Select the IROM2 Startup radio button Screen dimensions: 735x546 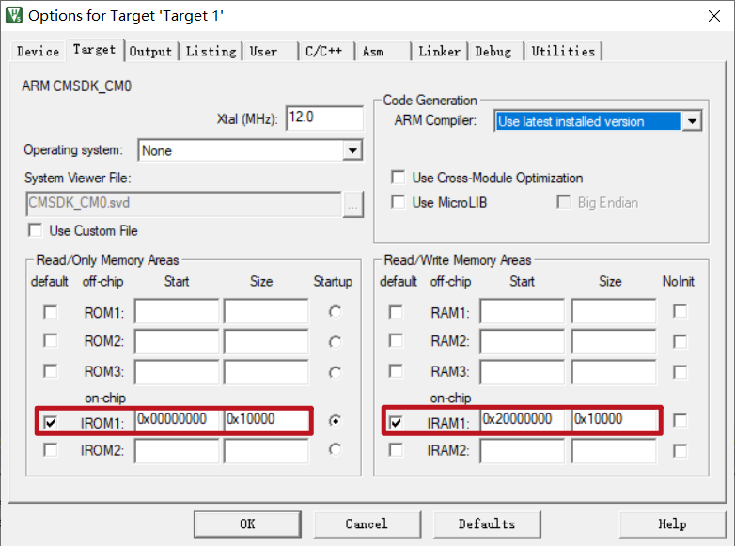[x=335, y=450]
